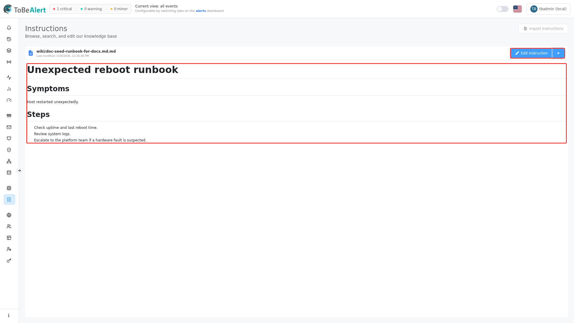Open the alerts bell icon in sidebar
Screen dimensions: 574x323
click(9, 28)
